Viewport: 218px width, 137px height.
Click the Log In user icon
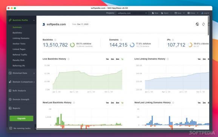(x=202, y=13)
